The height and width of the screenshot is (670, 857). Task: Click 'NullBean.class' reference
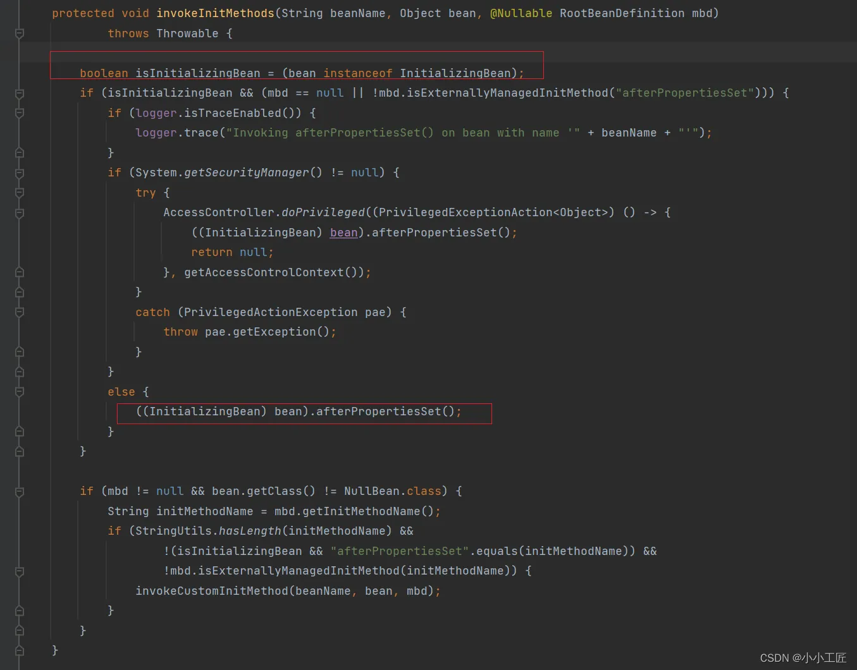click(393, 491)
